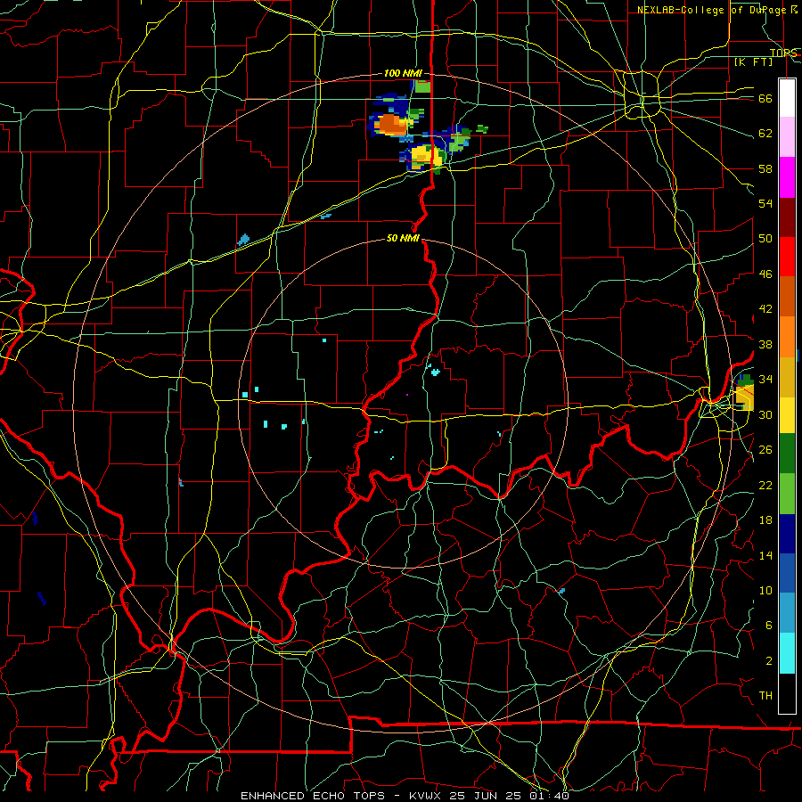Click the '14' scale value

click(x=765, y=555)
